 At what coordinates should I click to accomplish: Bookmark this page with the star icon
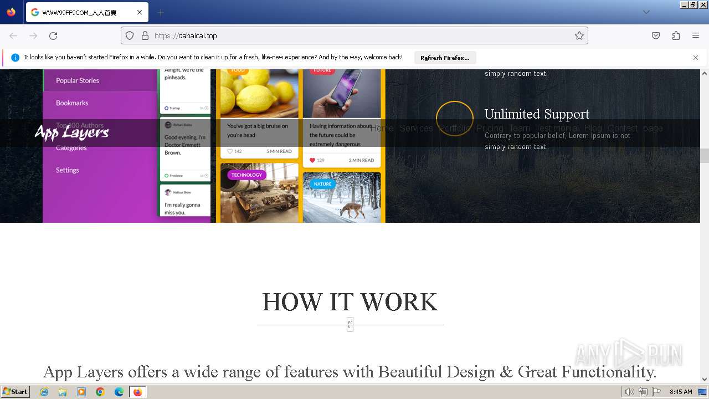(x=579, y=35)
